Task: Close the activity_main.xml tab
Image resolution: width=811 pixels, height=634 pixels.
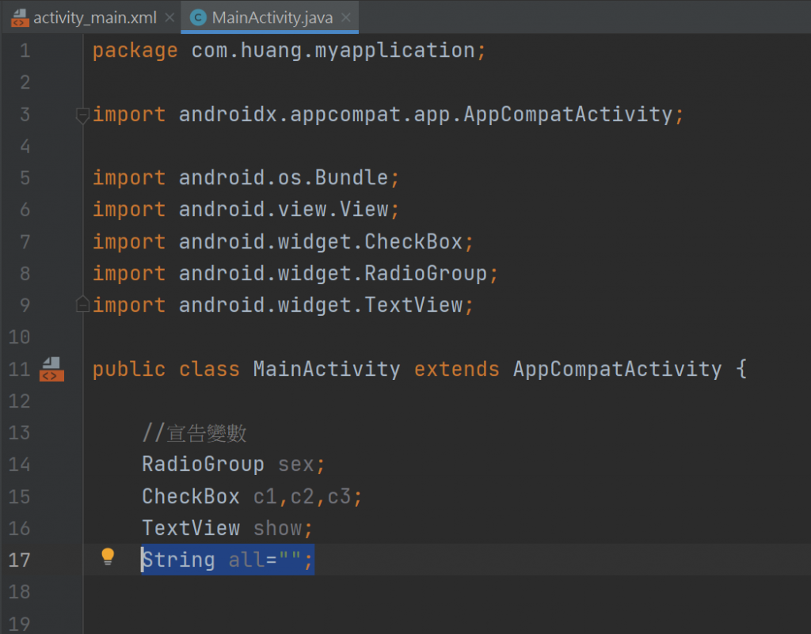Action: (168, 17)
